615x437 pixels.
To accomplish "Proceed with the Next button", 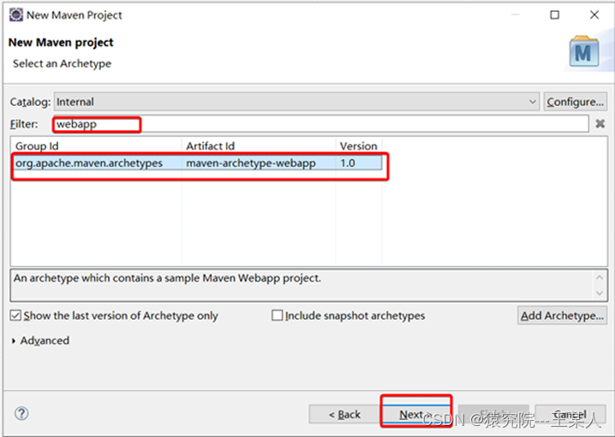I will (415, 414).
